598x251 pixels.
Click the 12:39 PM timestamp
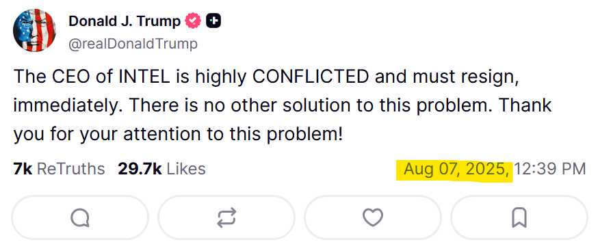550,169
